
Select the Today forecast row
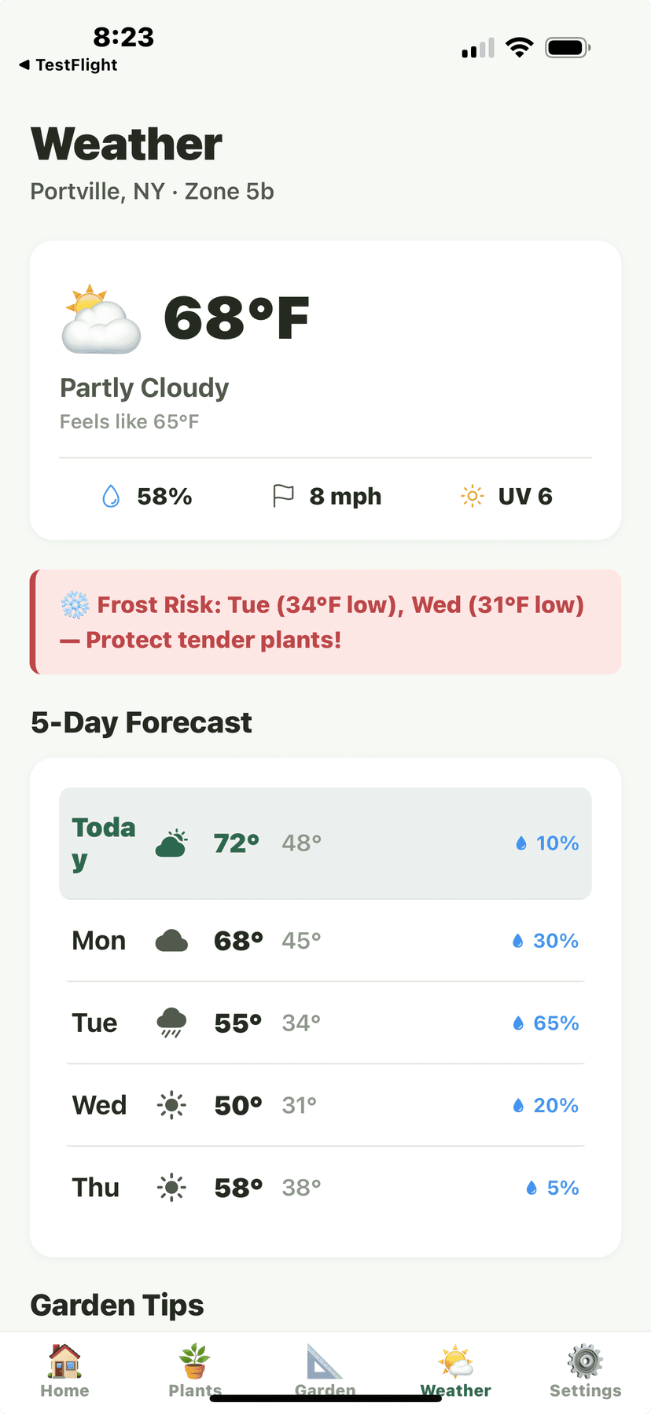coord(325,843)
